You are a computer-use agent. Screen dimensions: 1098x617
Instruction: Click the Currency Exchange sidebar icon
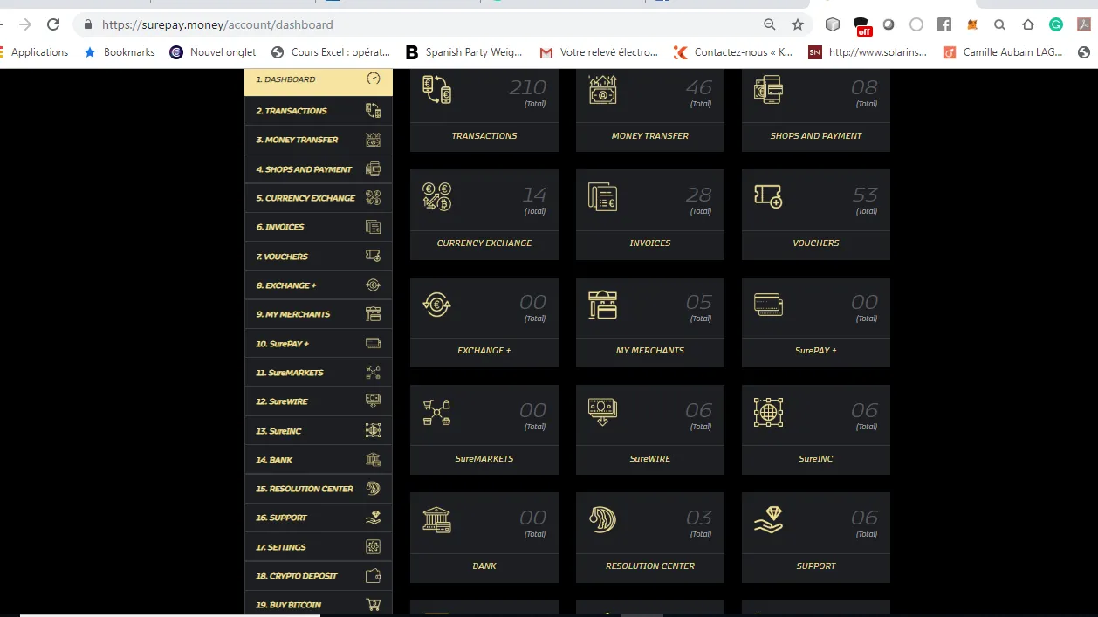coord(374,198)
